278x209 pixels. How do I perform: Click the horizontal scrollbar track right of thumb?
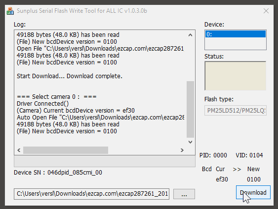click(143, 150)
